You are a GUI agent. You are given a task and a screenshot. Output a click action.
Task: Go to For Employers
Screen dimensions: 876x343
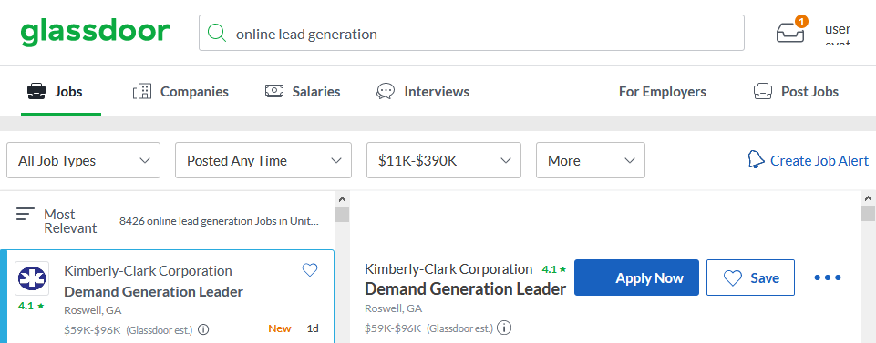pos(662,92)
